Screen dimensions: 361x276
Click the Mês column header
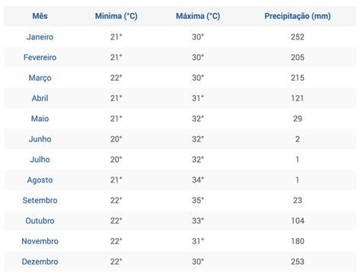coord(40,16)
